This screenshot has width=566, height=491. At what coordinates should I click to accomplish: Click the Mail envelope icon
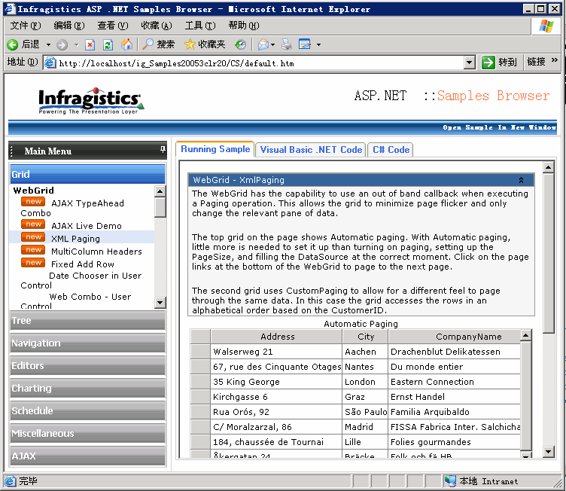click(263, 44)
